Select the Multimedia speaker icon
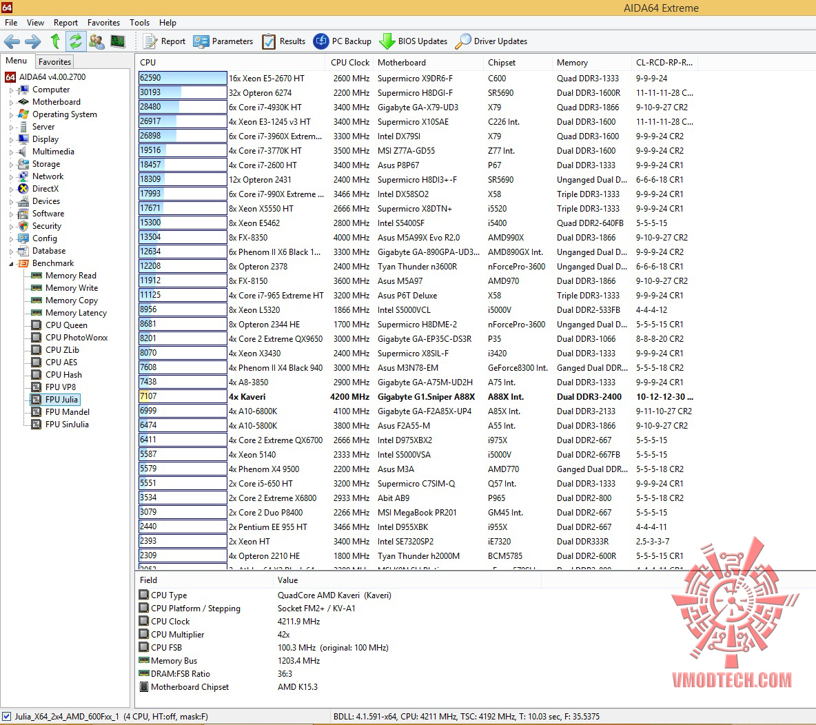Viewport: 816px width, 725px height. (23, 152)
